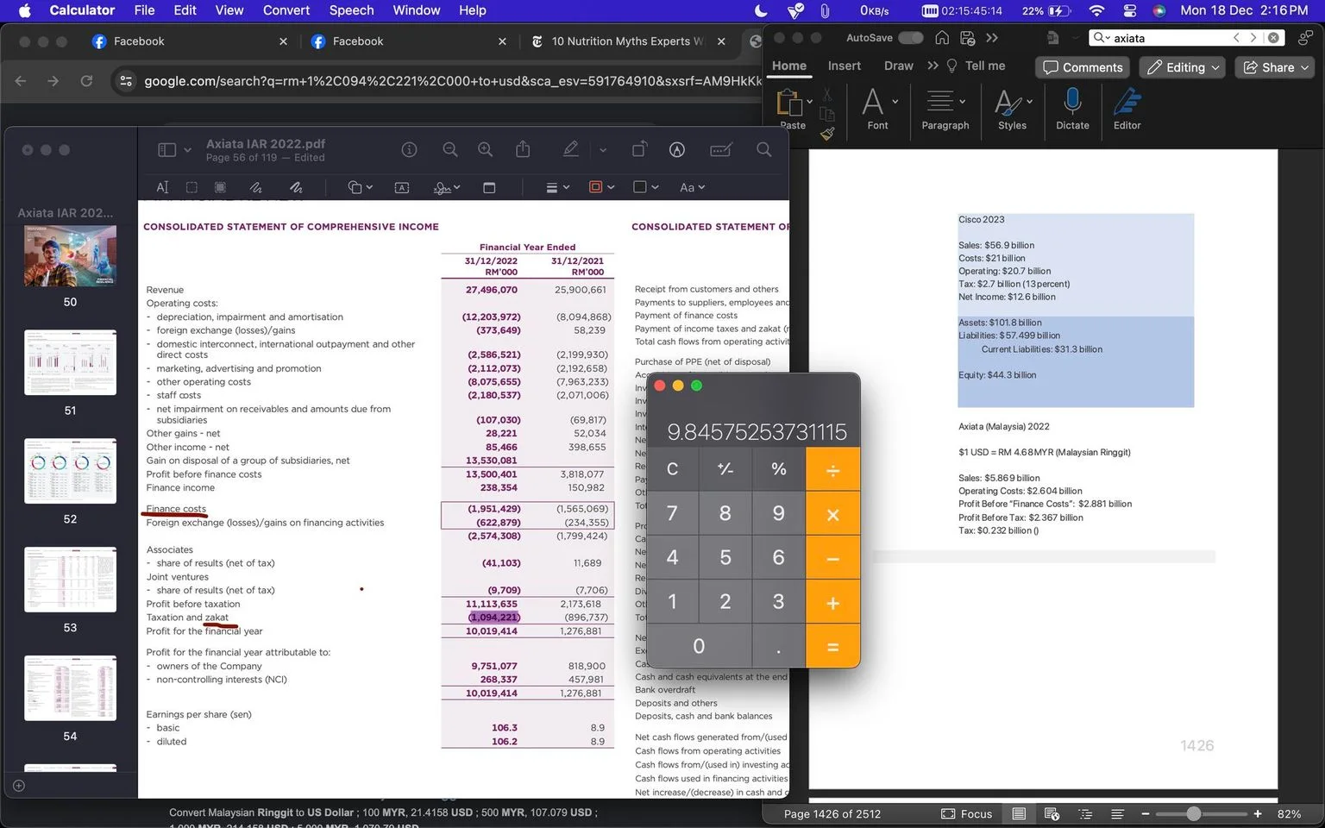Toggle the Focus mode in Word status bar
This screenshot has width=1325, height=828.
click(x=967, y=813)
